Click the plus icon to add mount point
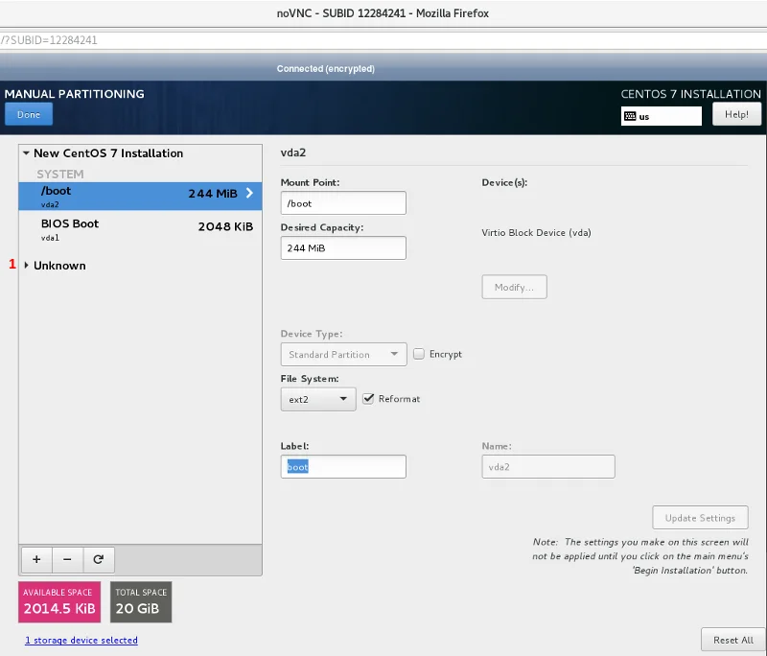767x656 pixels. pyautogui.click(x=36, y=559)
